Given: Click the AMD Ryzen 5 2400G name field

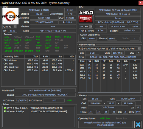Looking at the screenshot, I should [39, 10].
